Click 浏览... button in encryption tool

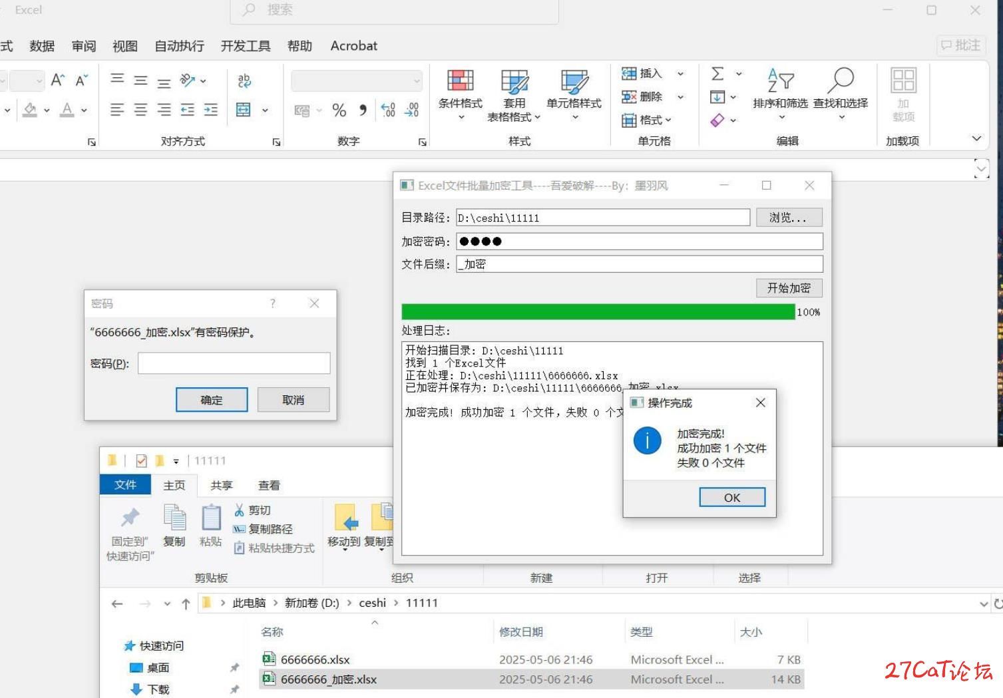click(789, 218)
